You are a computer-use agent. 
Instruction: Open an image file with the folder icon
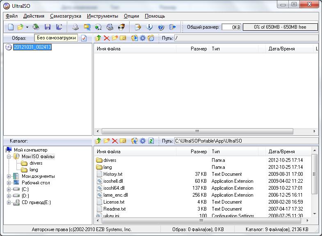20,27
